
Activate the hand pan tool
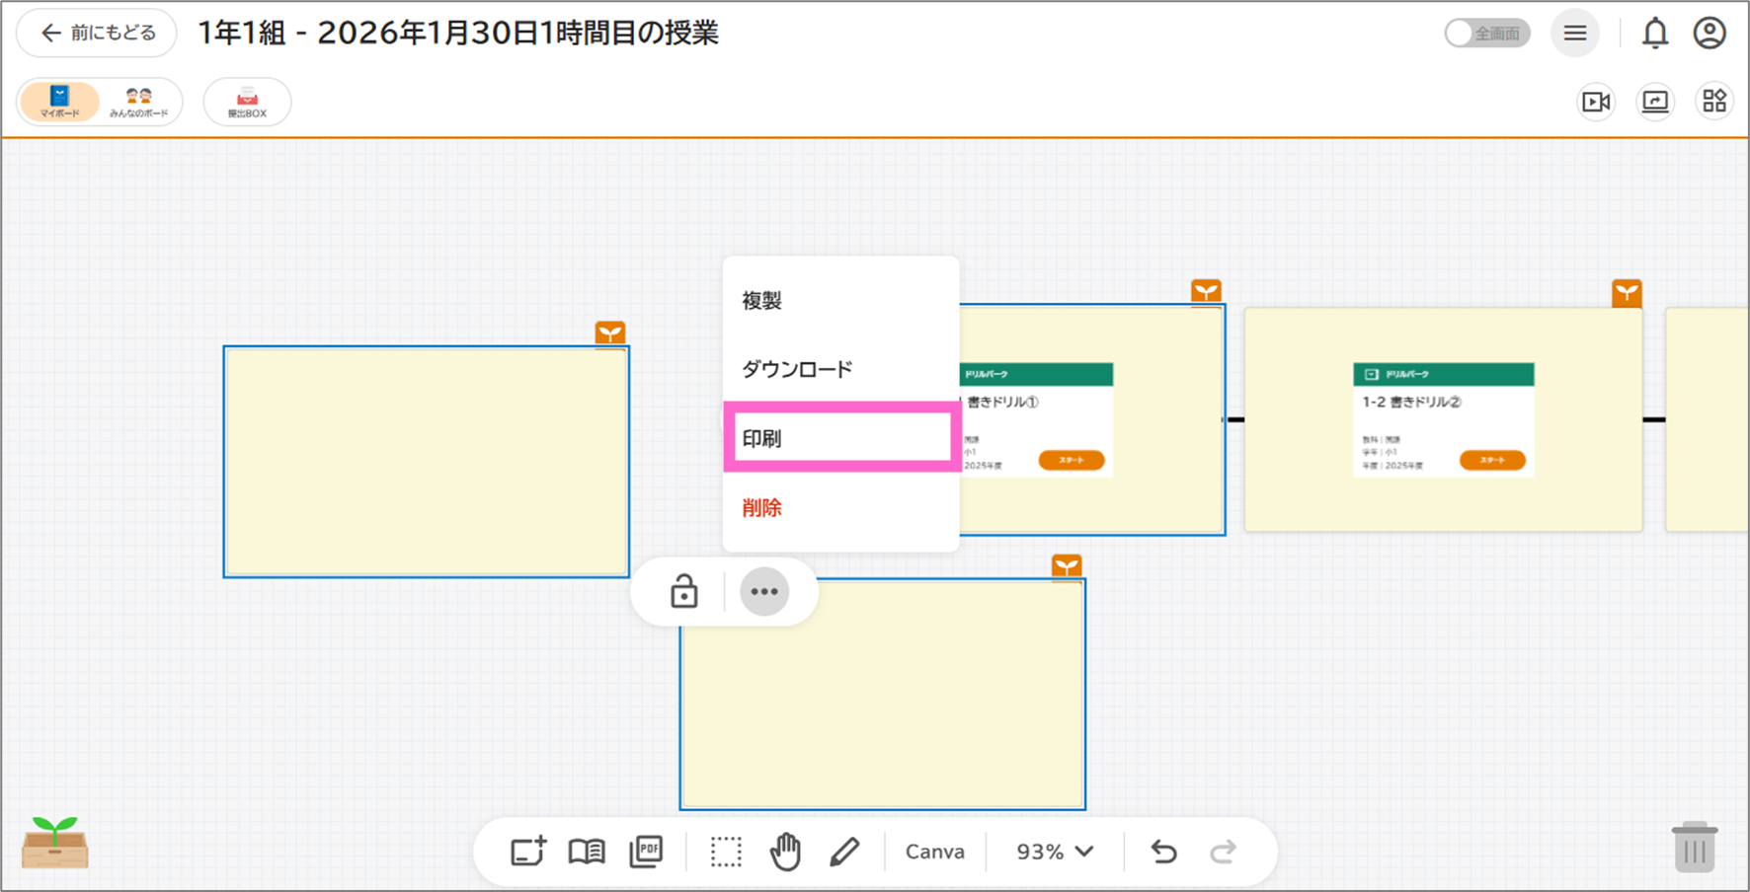click(x=785, y=851)
